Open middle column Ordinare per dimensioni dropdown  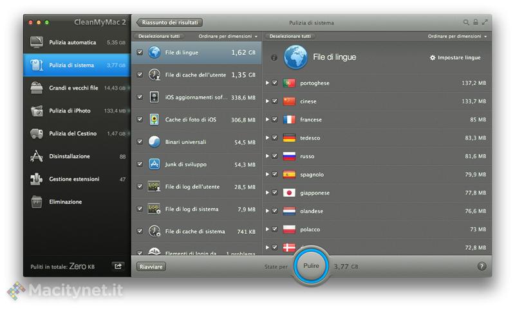click(x=228, y=36)
